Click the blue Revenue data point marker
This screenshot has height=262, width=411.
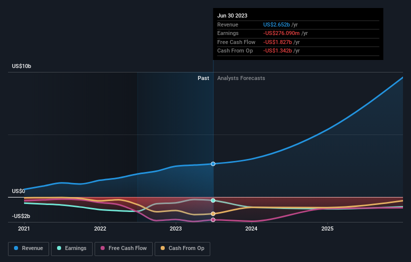click(213, 164)
